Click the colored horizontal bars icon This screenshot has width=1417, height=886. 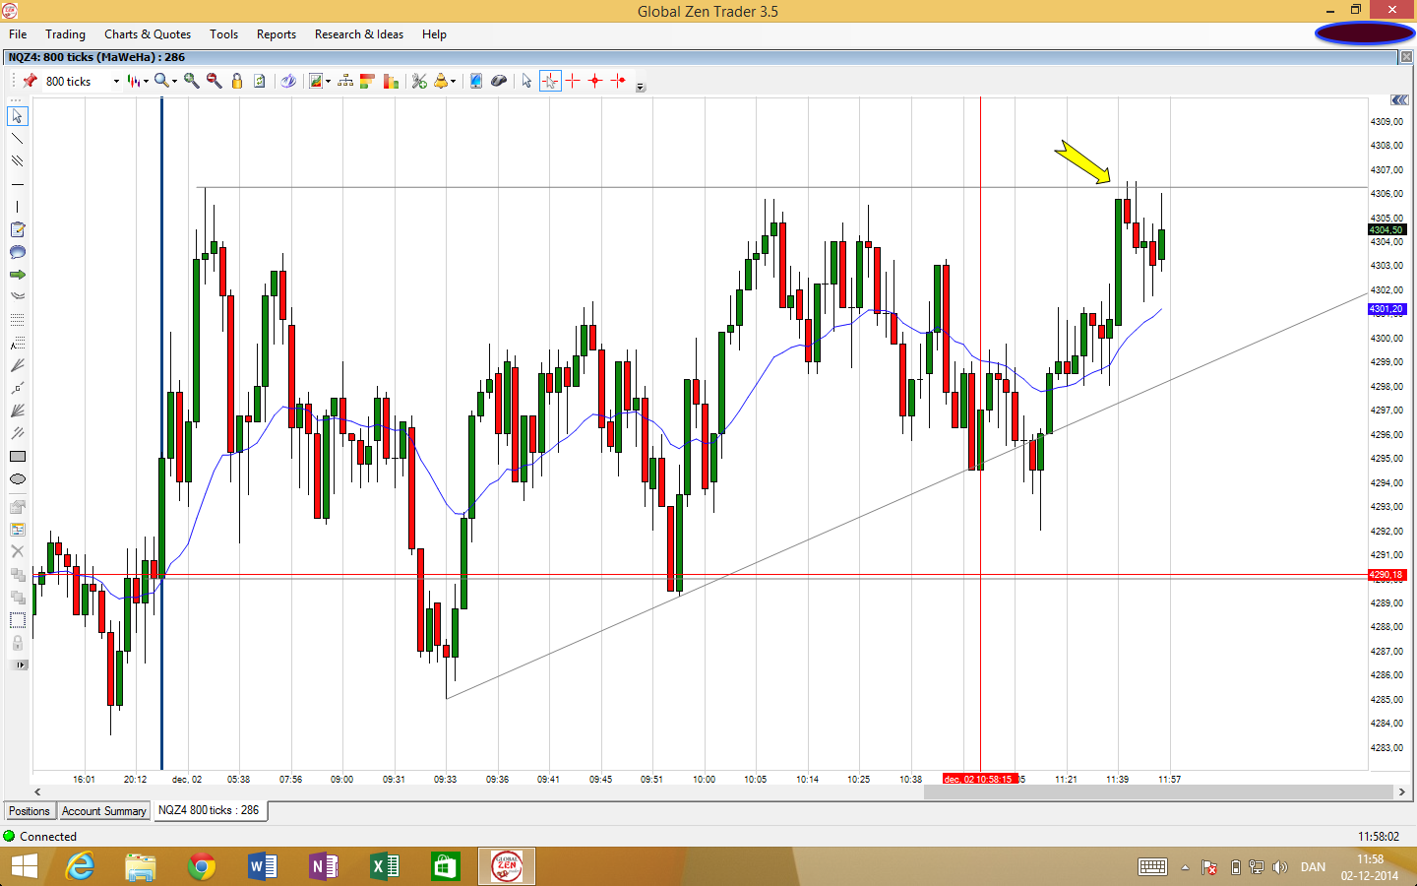368,81
